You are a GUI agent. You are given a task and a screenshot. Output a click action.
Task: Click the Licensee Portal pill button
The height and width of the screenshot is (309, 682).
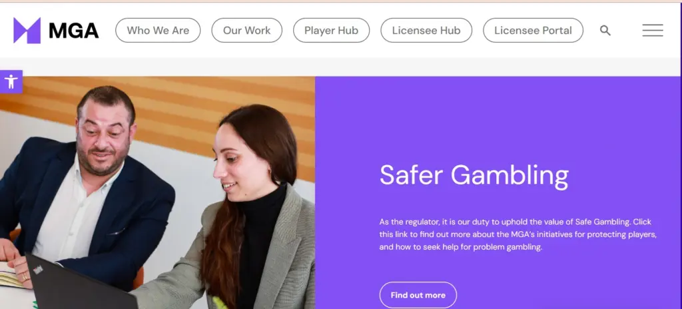point(533,31)
